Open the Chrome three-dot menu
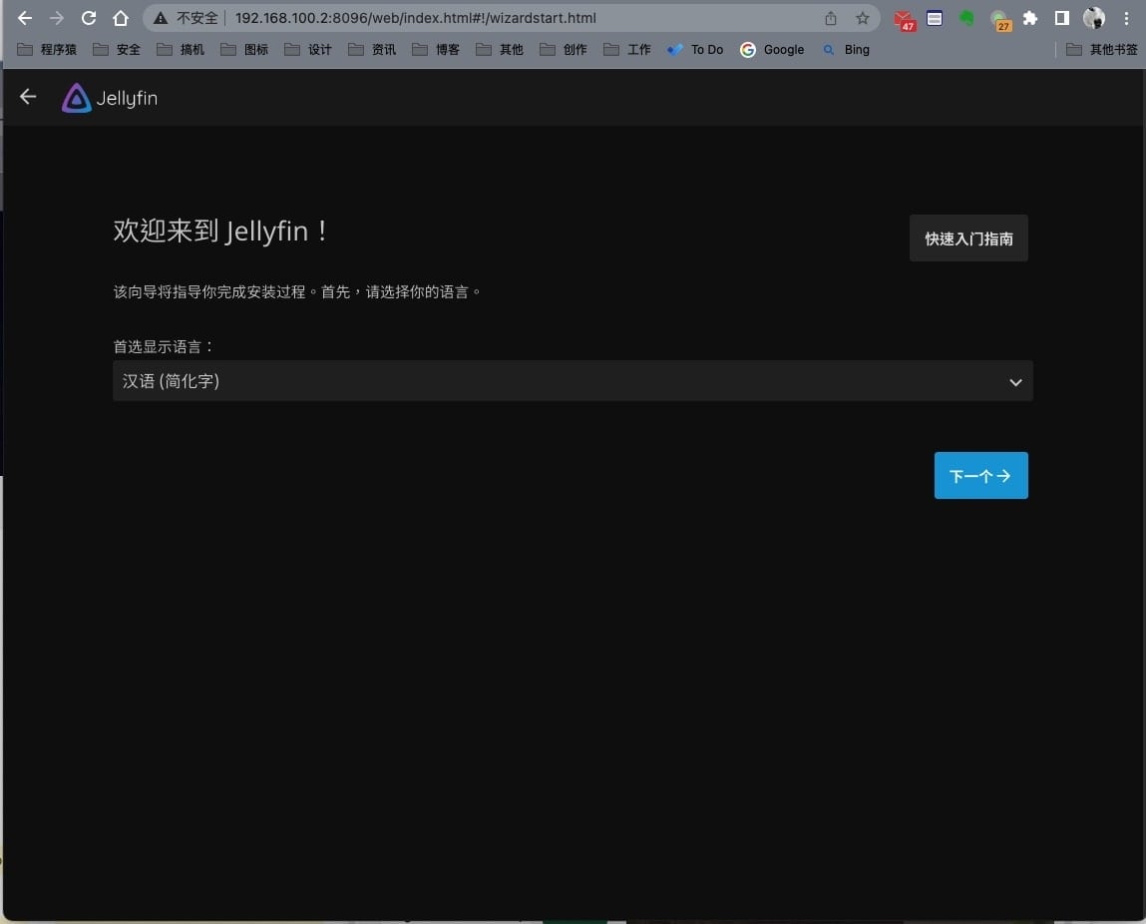 pos(1126,18)
